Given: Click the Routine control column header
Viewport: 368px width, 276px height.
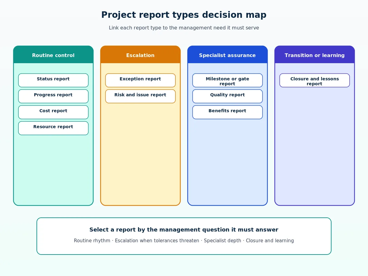Looking at the screenshot, I should pos(53,55).
